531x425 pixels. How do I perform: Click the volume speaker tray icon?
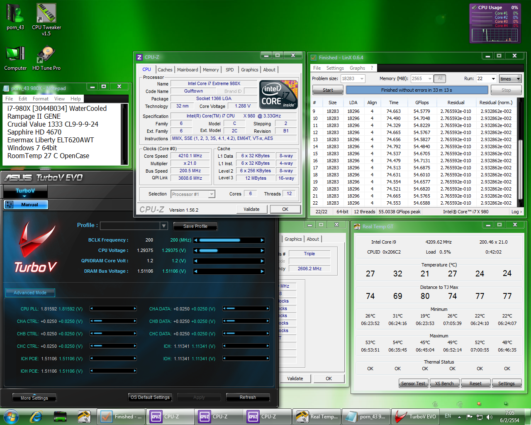pyautogui.click(x=490, y=417)
